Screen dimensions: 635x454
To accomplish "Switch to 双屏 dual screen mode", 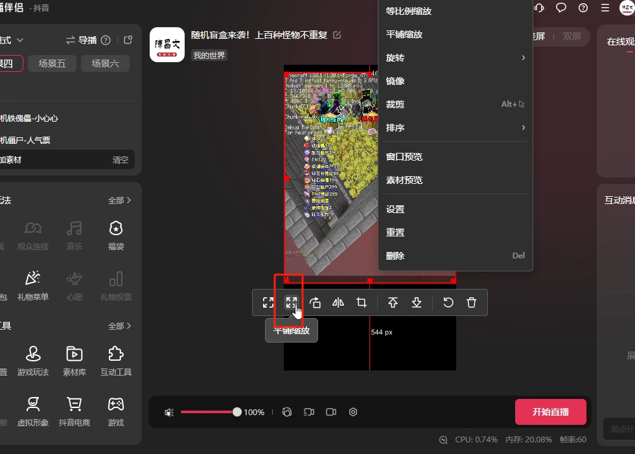I will tap(571, 37).
